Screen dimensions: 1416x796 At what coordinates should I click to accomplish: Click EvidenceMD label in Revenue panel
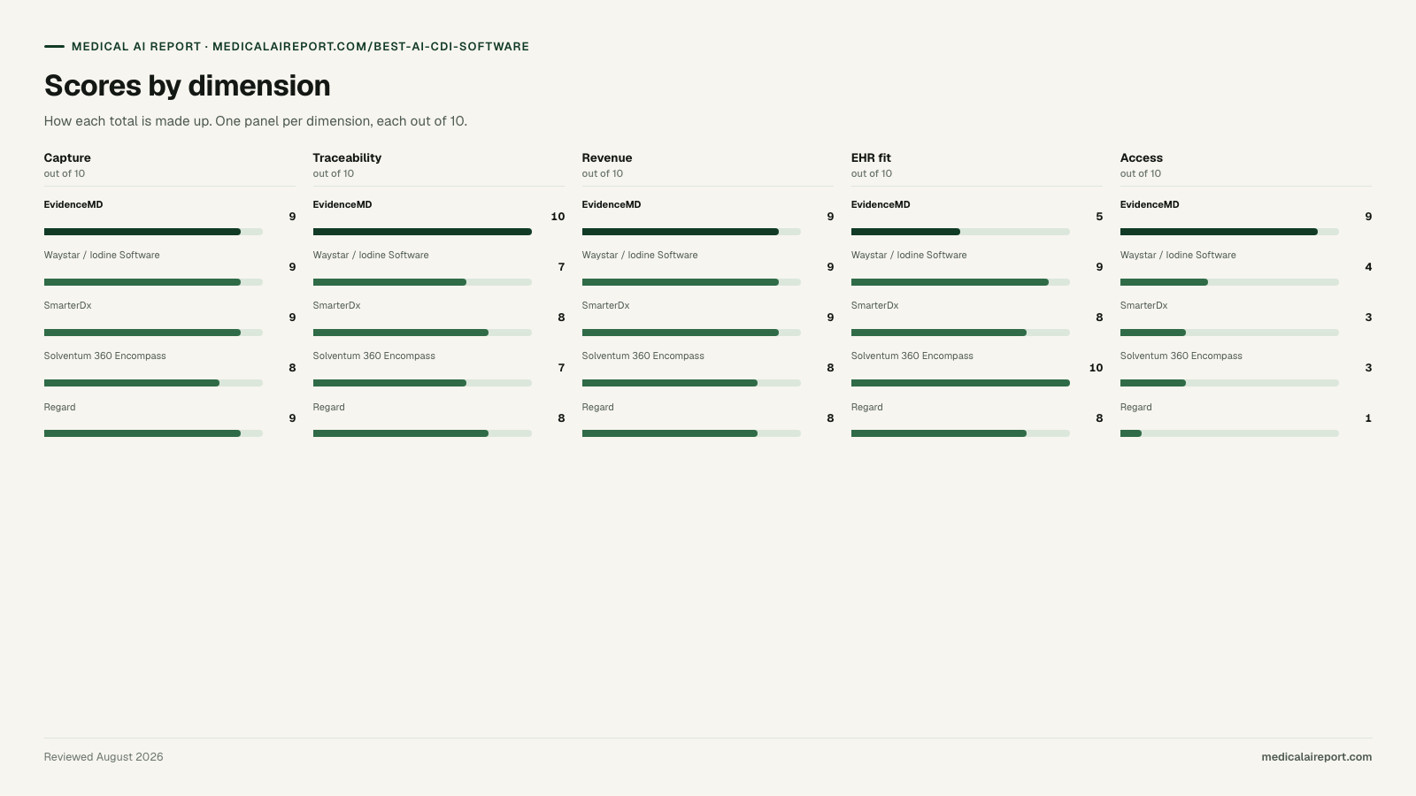click(612, 205)
